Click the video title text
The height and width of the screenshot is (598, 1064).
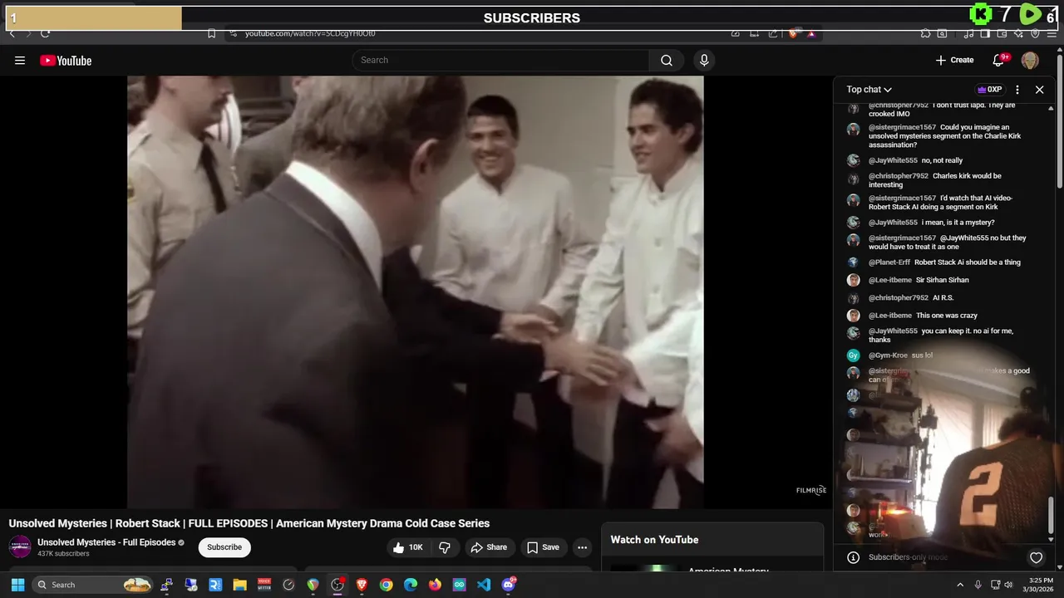(249, 523)
